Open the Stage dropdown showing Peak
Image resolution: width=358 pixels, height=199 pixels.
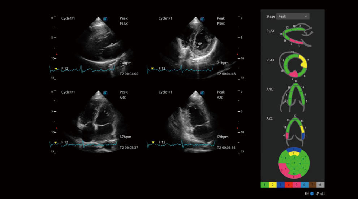[x=293, y=16]
